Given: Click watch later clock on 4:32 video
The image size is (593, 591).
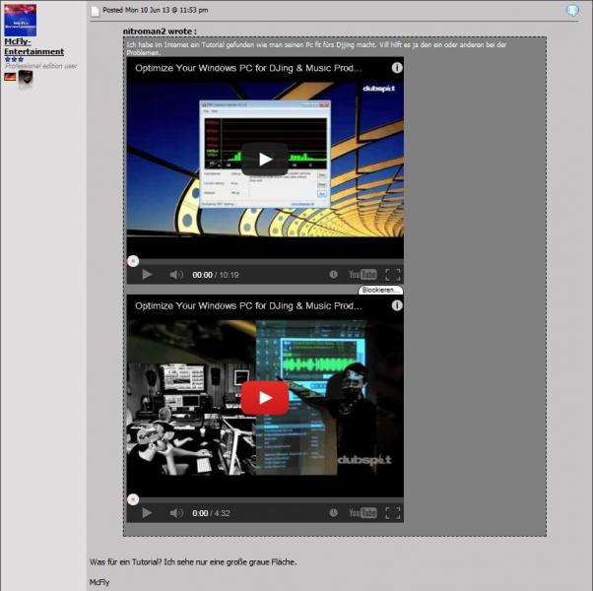Looking at the screenshot, I should click(x=333, y=513).
